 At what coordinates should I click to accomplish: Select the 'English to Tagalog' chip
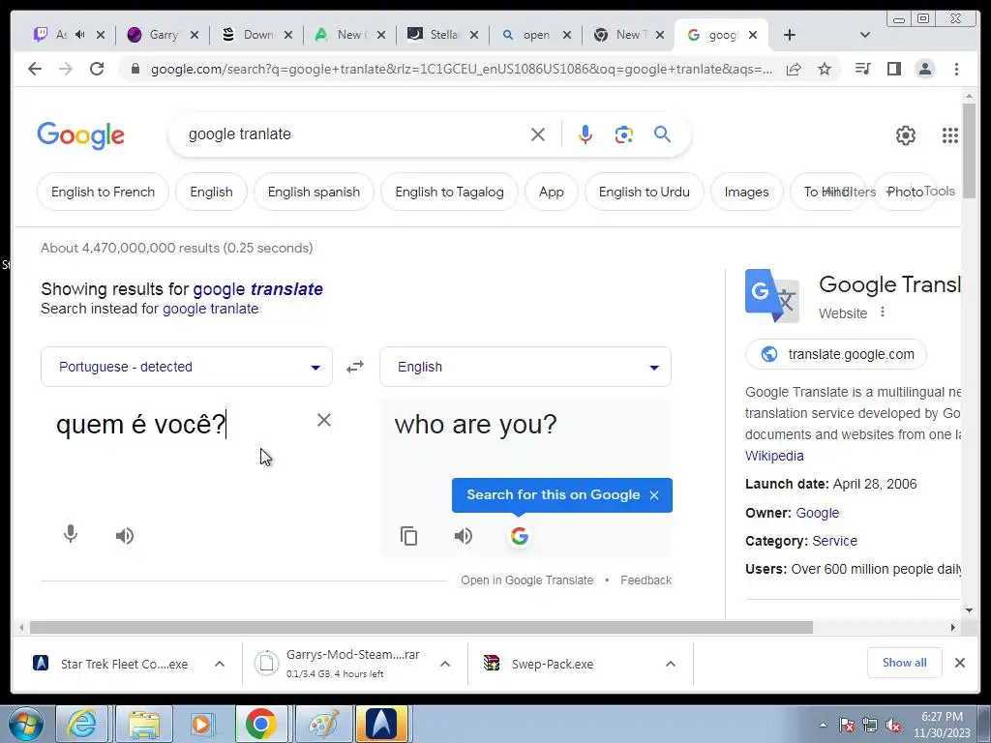click(x=449, y=192)
